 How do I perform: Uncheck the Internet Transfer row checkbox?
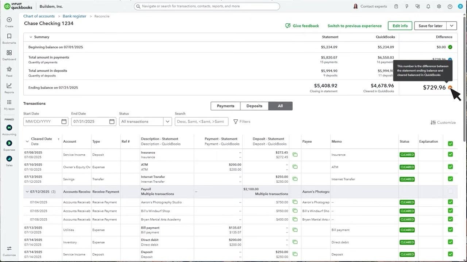[450, 179]
